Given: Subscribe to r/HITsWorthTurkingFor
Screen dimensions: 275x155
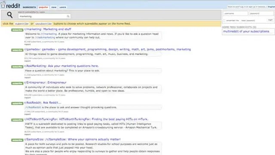Looking at the screenshot, I should 17,120.
